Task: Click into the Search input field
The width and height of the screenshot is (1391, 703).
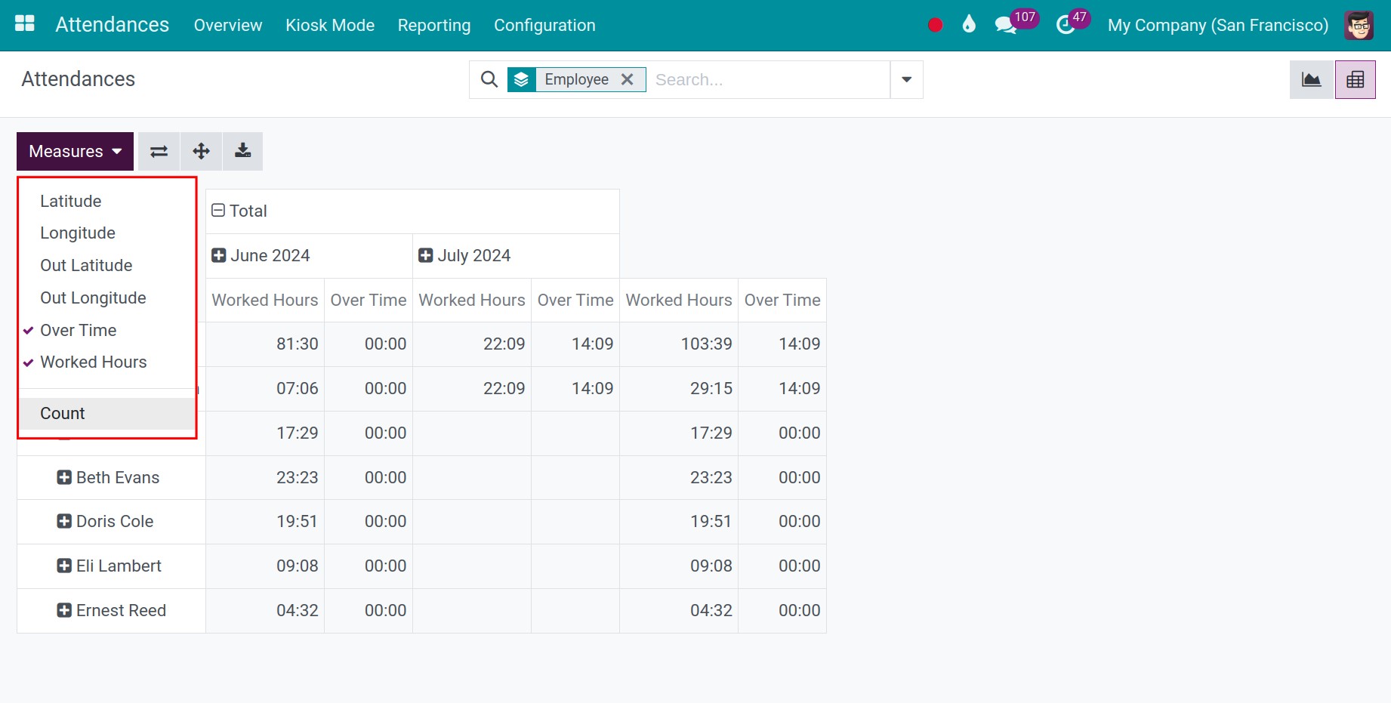Action: (768, 79)
